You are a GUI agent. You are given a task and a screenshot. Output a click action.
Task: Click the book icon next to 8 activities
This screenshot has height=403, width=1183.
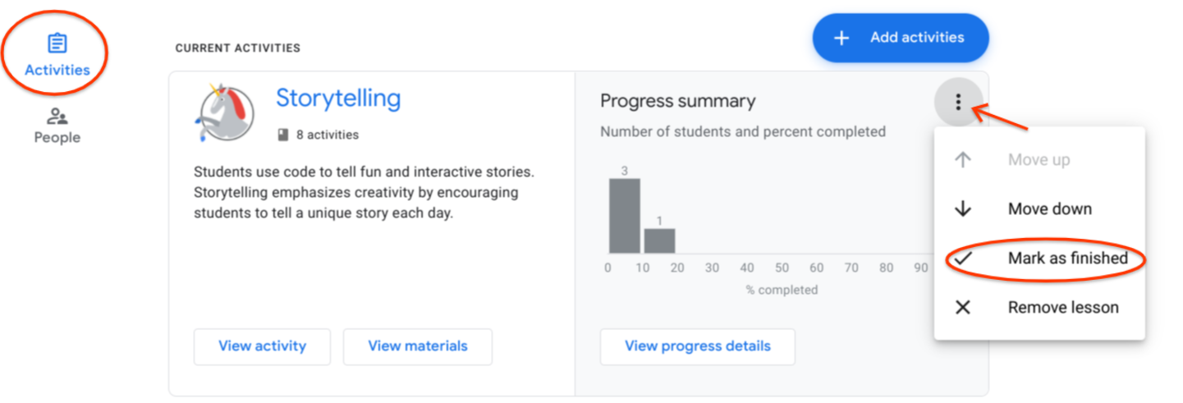click(x=283, y=135)
